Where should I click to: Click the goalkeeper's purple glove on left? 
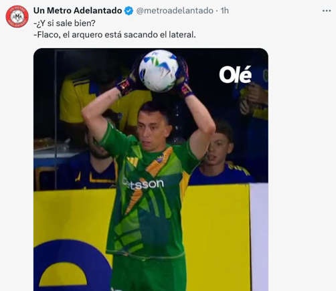[x=124, y=85]
